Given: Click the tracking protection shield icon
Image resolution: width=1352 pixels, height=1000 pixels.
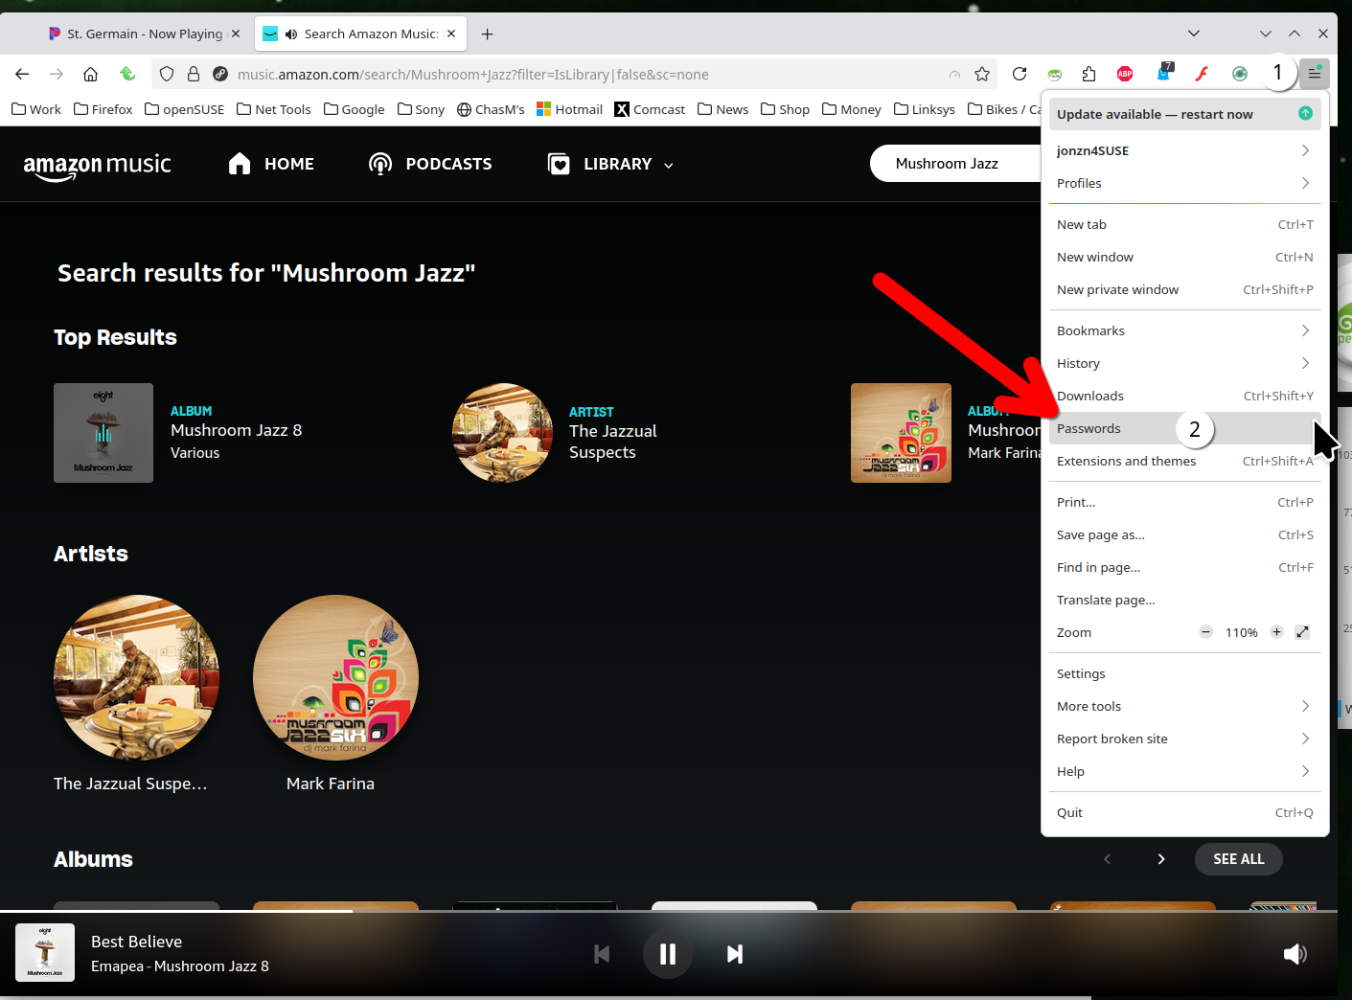Looking at the screenshot, I should click(167, 74).
